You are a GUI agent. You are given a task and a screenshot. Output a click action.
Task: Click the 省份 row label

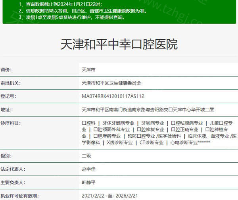6,70
